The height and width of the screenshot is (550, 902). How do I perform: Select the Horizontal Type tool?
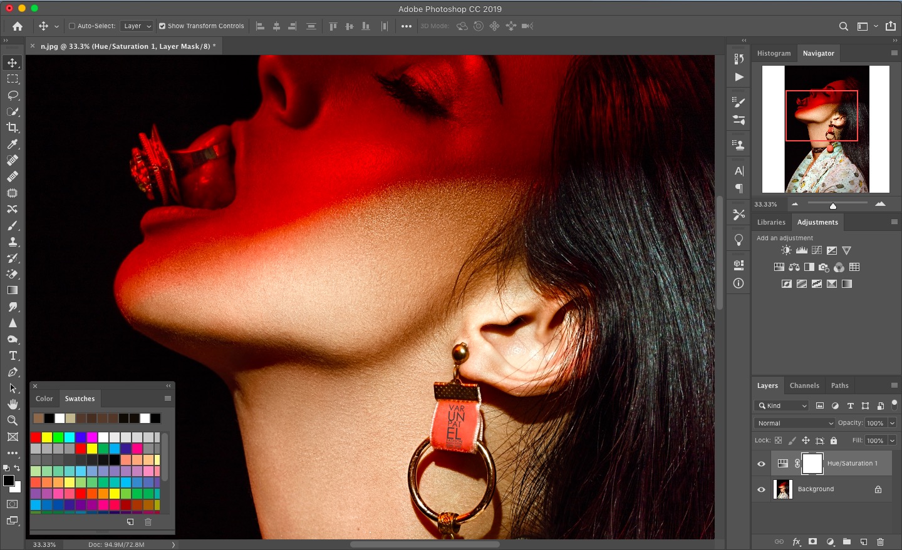click(x=13, y=355)
